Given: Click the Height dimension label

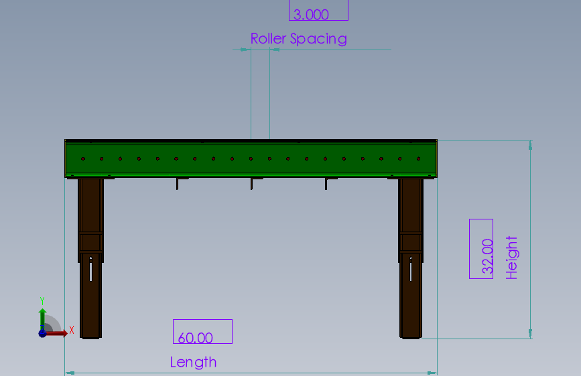Looking at the screenshot, I should coord(511,258).
